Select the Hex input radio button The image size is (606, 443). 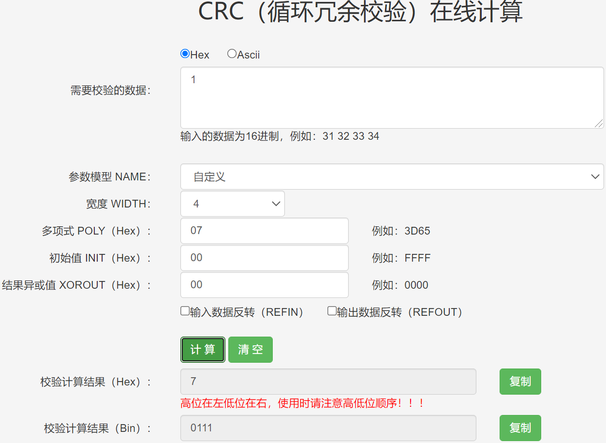(x=185, y=54)
